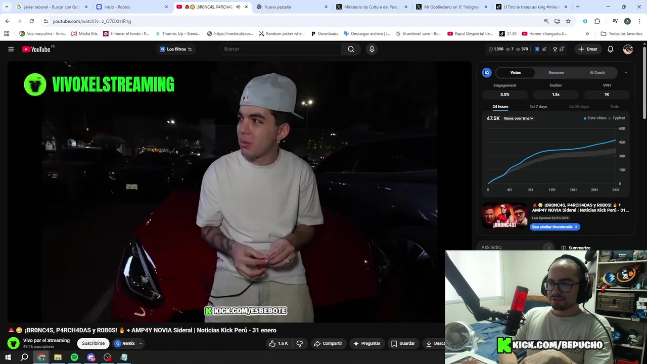Open the Windows taskbar search icon

(24, 357)
